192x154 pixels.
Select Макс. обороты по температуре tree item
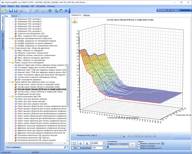(31, 60)
